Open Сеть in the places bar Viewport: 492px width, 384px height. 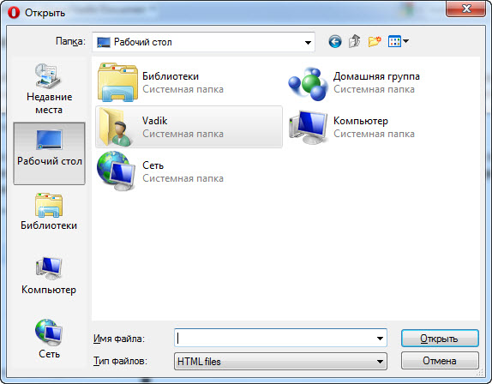point(49,339)
